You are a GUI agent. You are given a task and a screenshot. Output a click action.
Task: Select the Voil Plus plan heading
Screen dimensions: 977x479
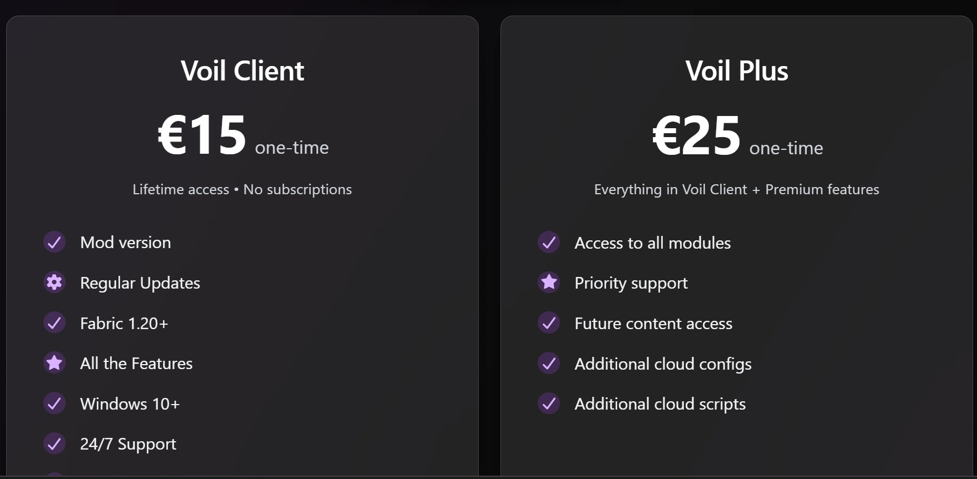tap(736, 71)
